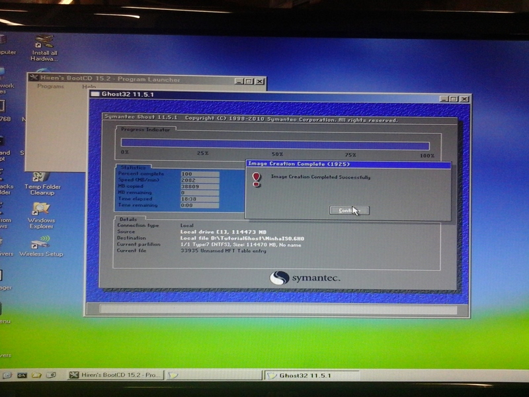Click the command prompt quick launch icon
The image size is (529, 397).
point(22,375)
